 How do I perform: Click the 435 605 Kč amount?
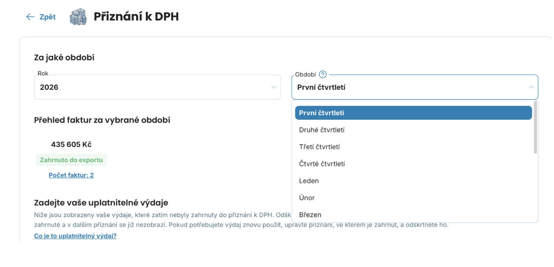tap(71, 144)
